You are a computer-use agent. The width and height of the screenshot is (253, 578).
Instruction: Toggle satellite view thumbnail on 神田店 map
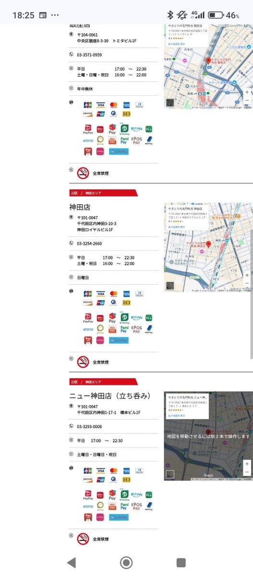click(x=170, y=286)
